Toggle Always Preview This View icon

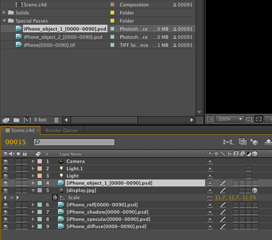(x=210, y=119)
